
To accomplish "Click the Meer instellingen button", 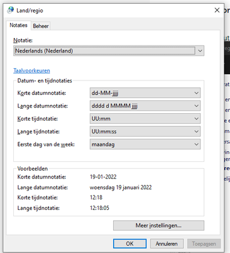I will pos(159,226).
